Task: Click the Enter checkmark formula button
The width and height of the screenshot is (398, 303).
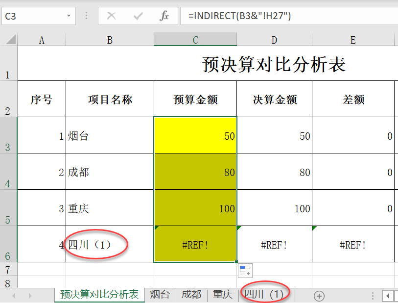Action: [x=138, y=16]
